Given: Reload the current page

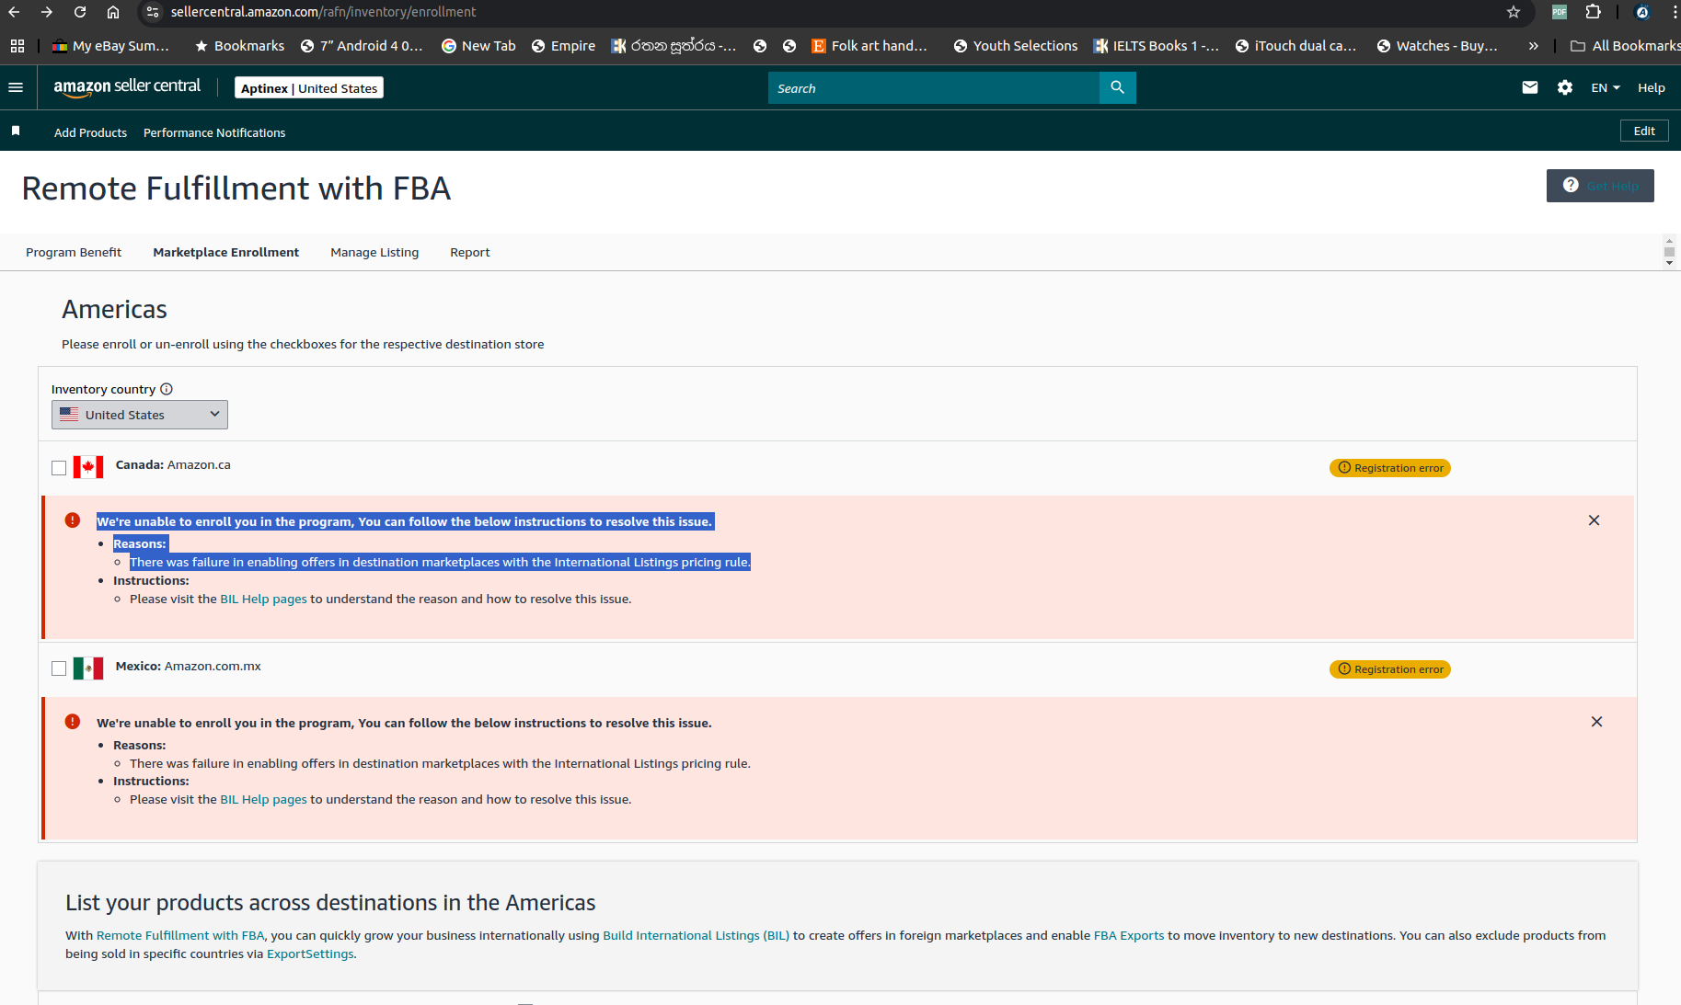Looking at the screenshot, I should tap(80, 12).
